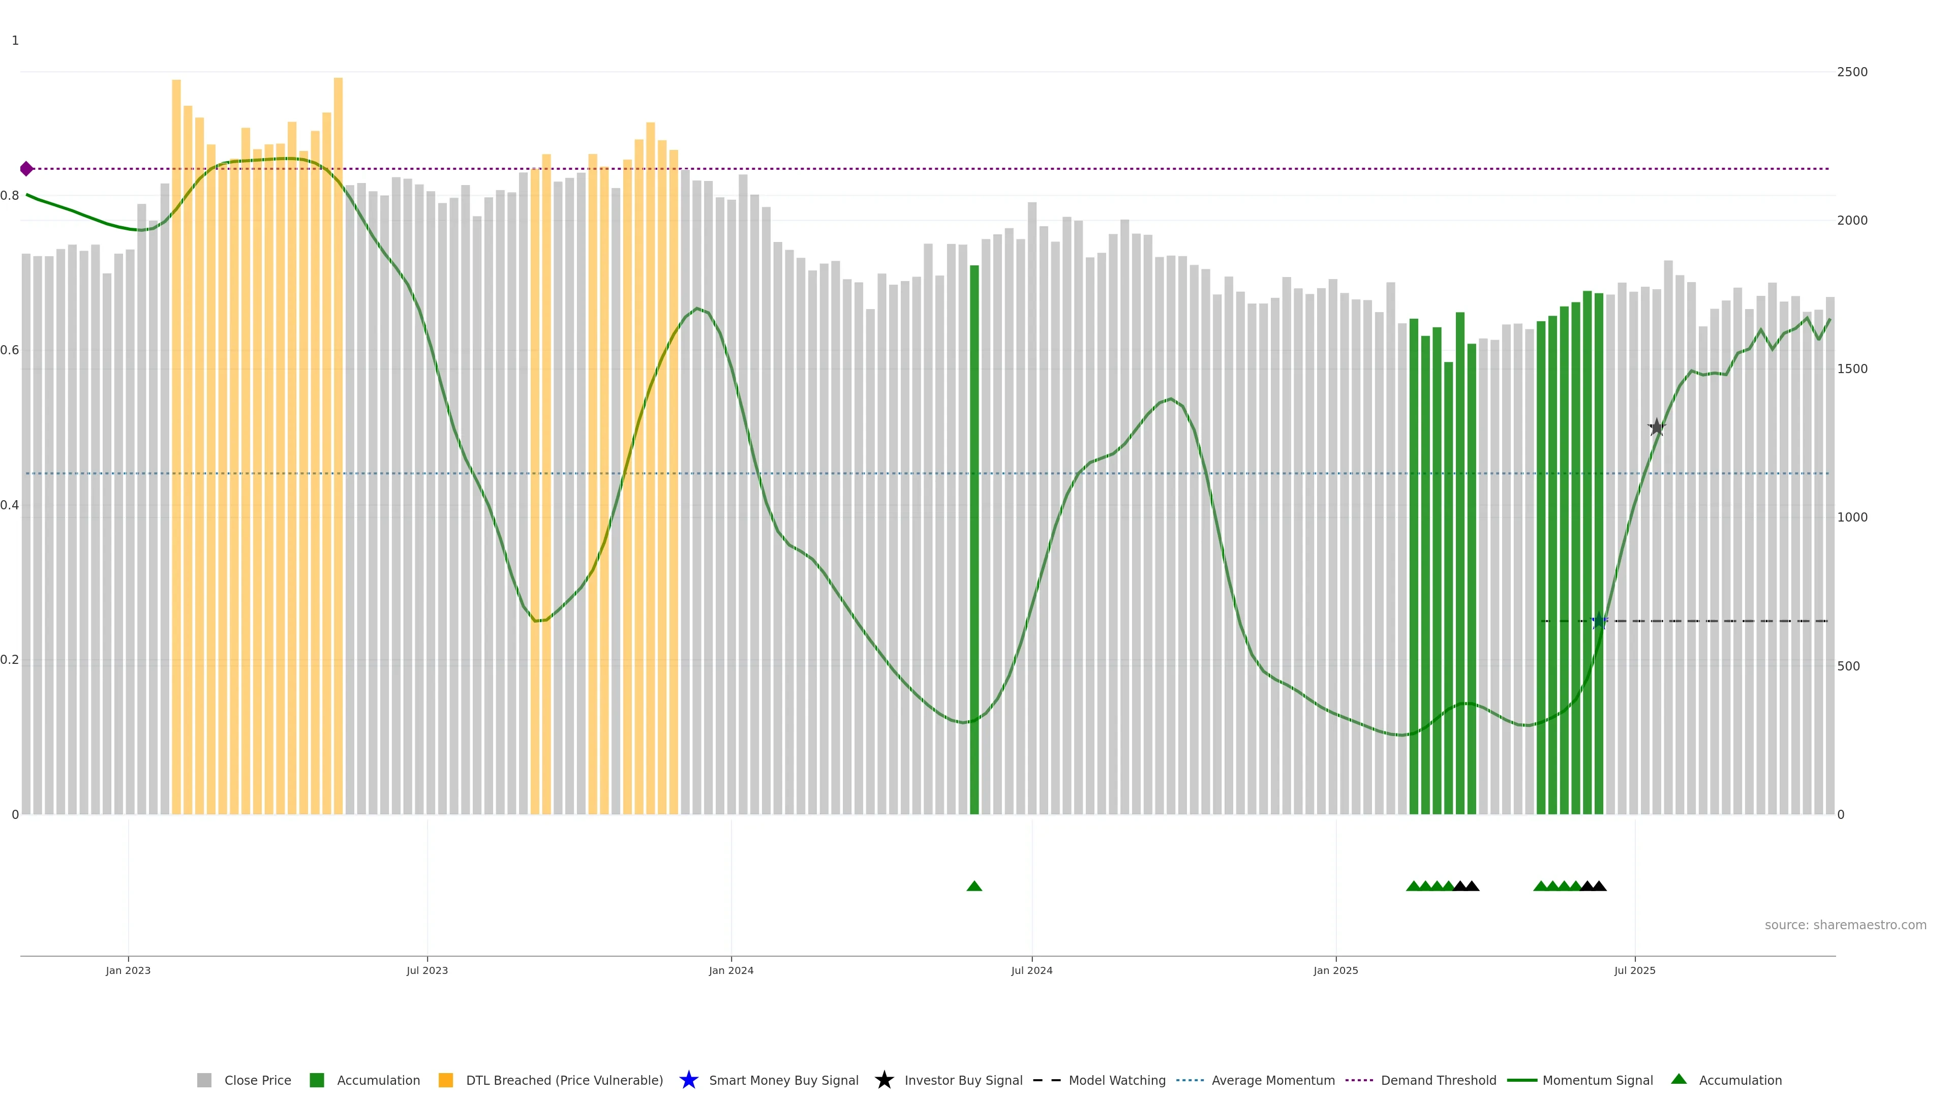1952x1098 pixels.
Task: Toggle DTL Breached (Price Vulnerable) legend entry
Action: pos(564,1081)
